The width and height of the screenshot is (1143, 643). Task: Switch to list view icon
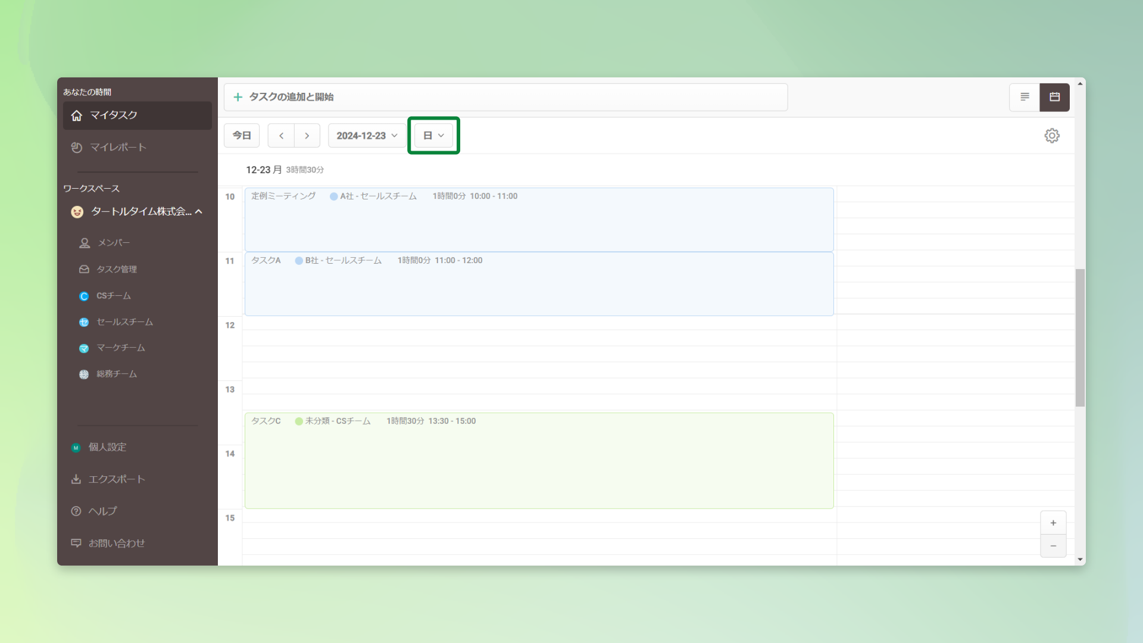coord(1025,97)
